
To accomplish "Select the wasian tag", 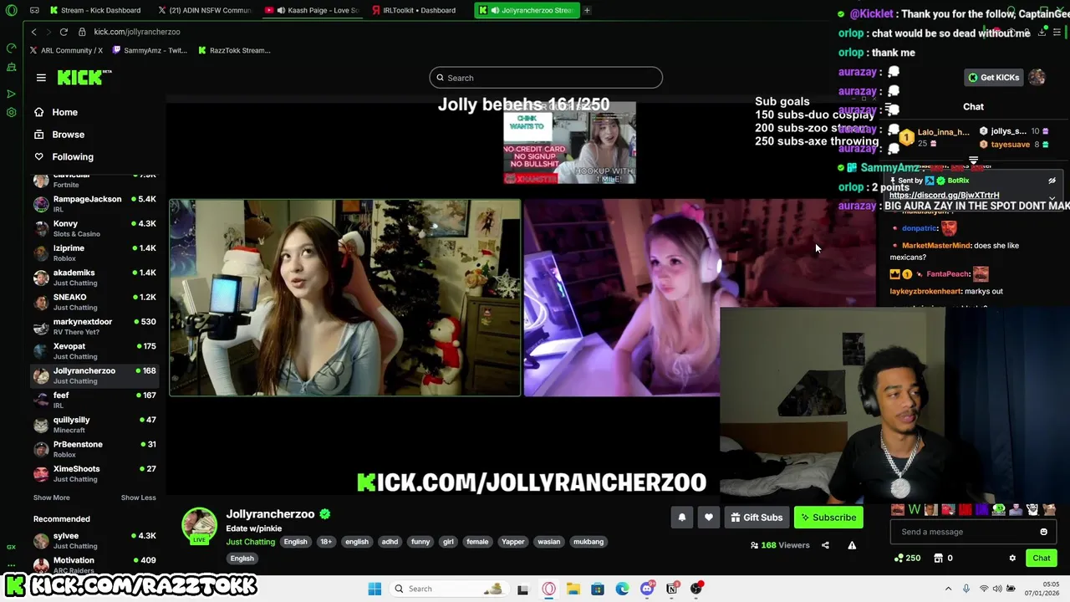I will 549,542.
